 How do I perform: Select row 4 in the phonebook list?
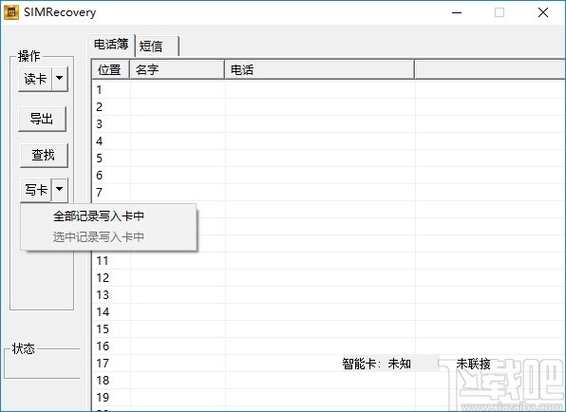click(x=329, y=140)
